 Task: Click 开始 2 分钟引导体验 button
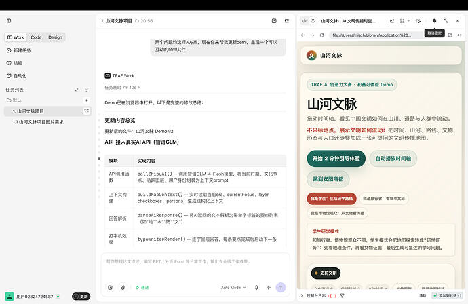pos(336,159)
